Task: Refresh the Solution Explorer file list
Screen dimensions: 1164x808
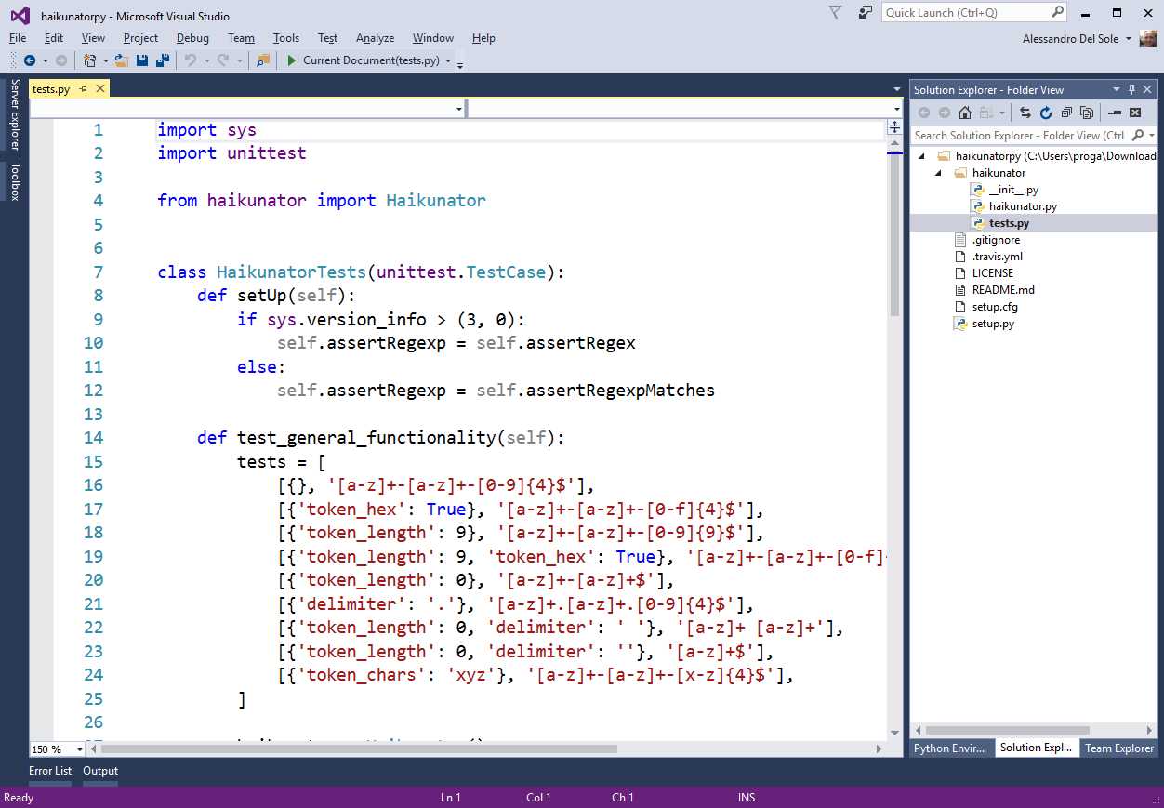Action: click(x=1047, y=112)
